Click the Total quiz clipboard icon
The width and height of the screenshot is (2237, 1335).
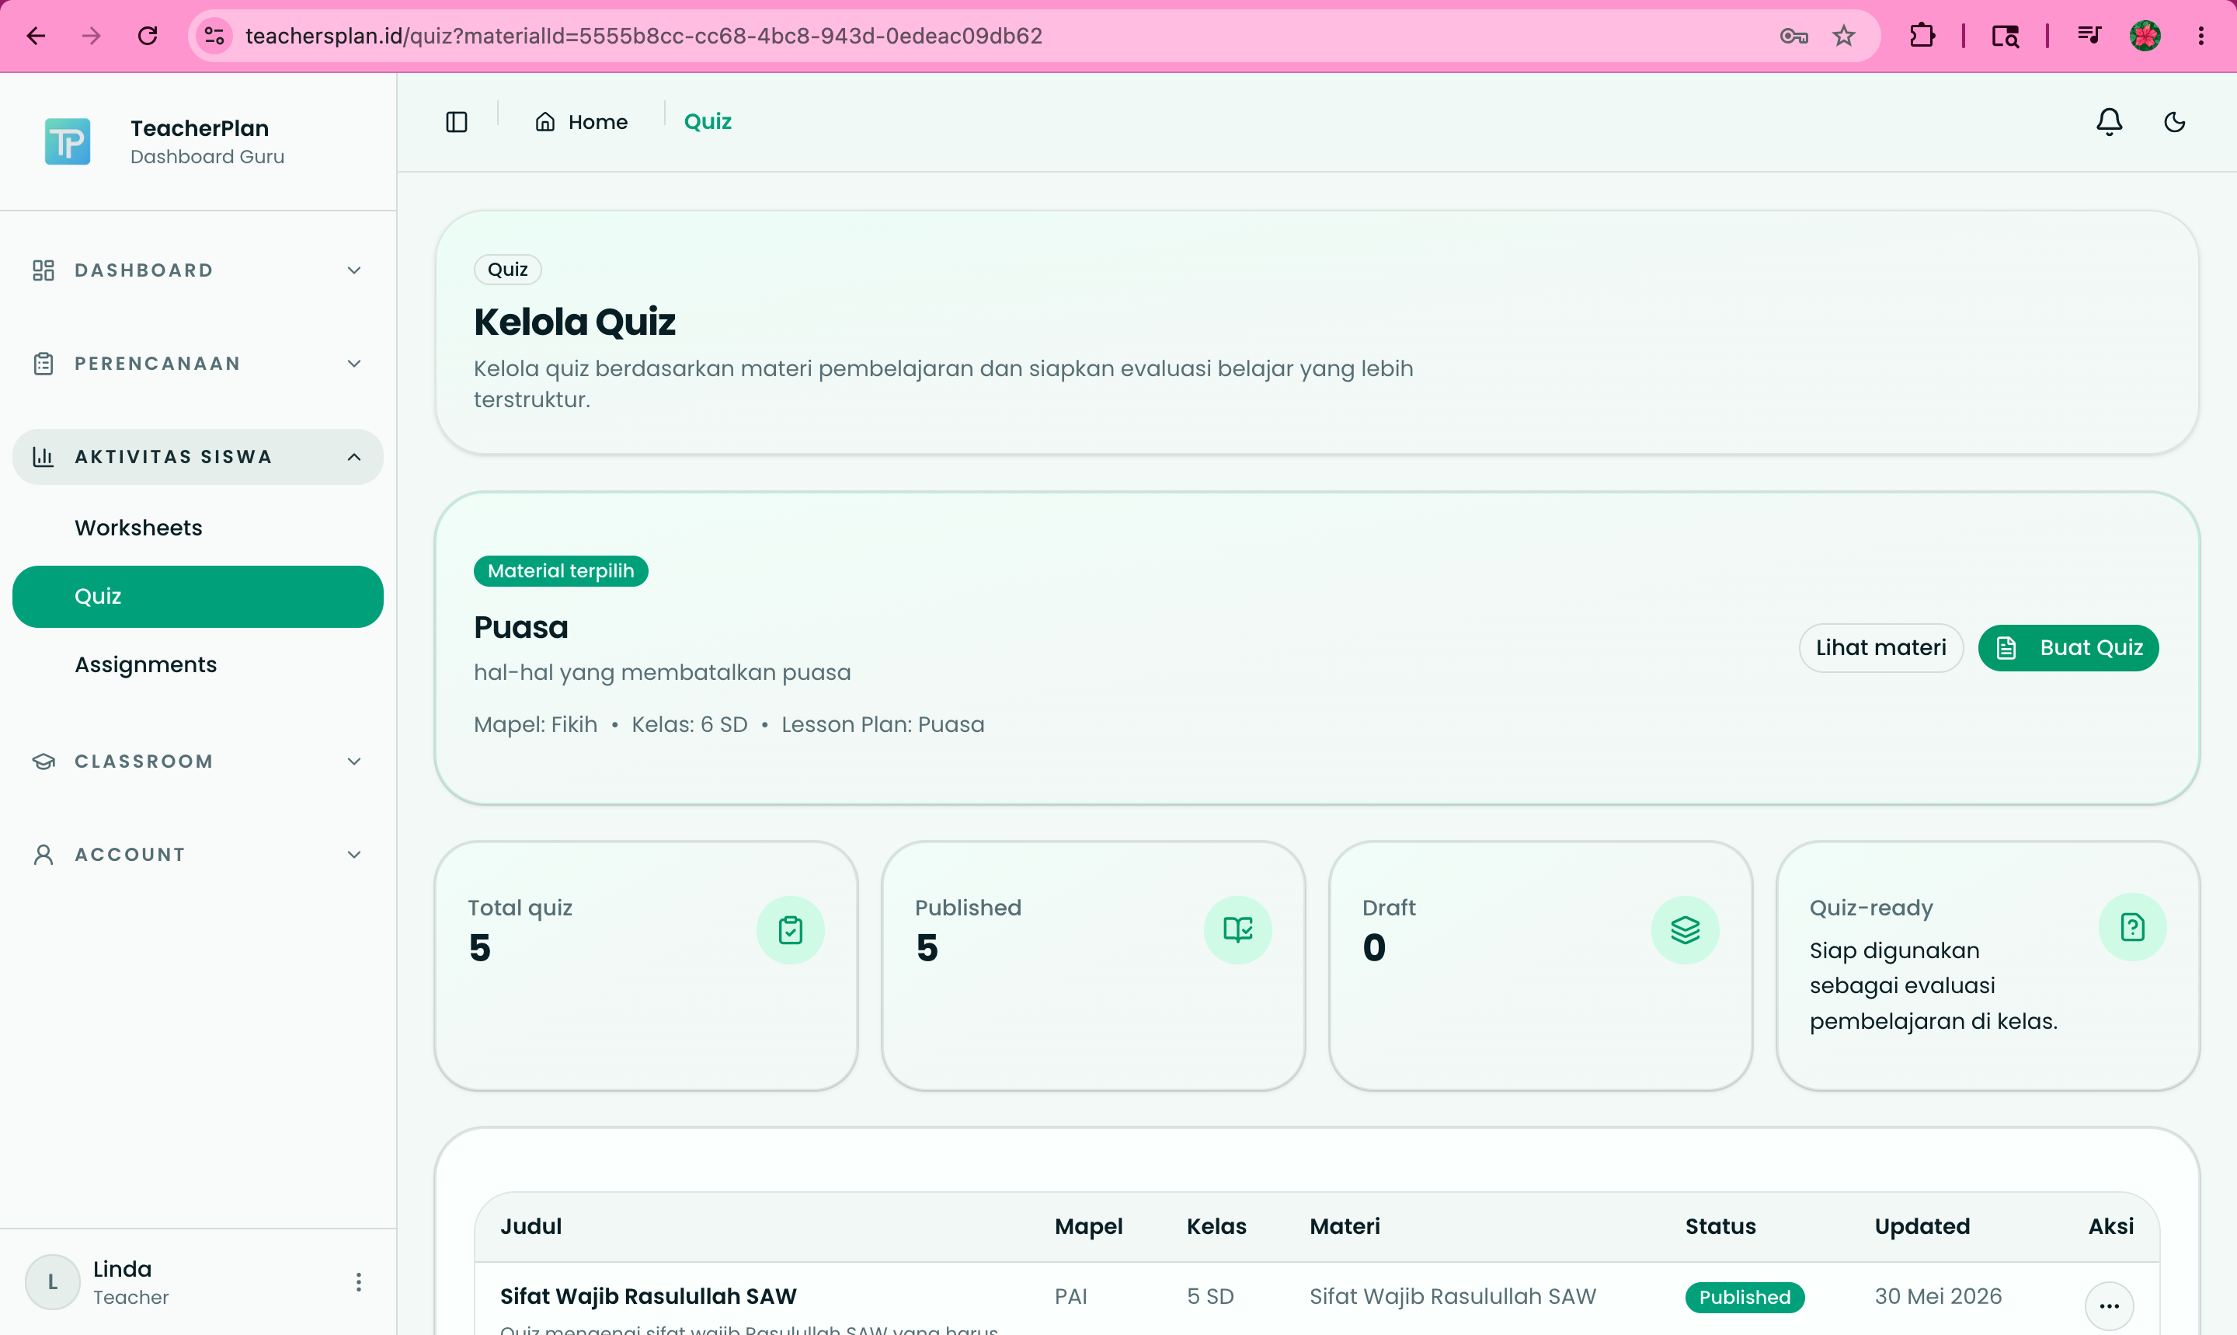[x=790, y=929]
